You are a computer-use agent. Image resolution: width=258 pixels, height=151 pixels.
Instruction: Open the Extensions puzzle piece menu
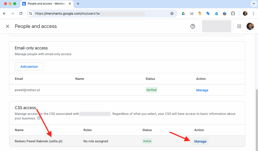233,13
